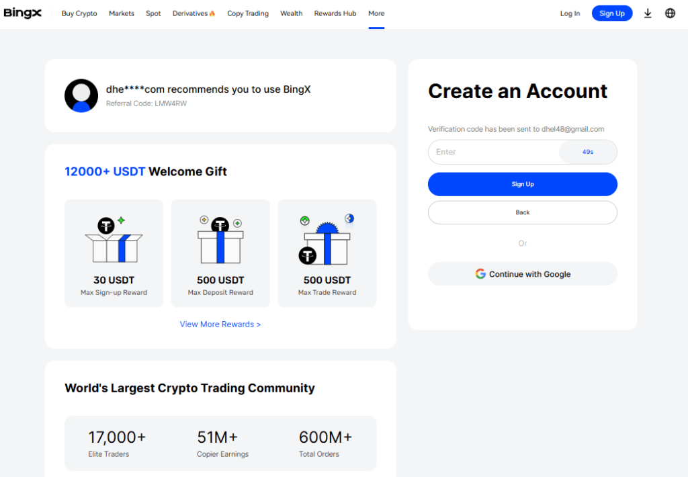Screen dimensions: 688x477
Task: Click the 12000+ USDT Welcome Gift heading
Action: point(146,171)
